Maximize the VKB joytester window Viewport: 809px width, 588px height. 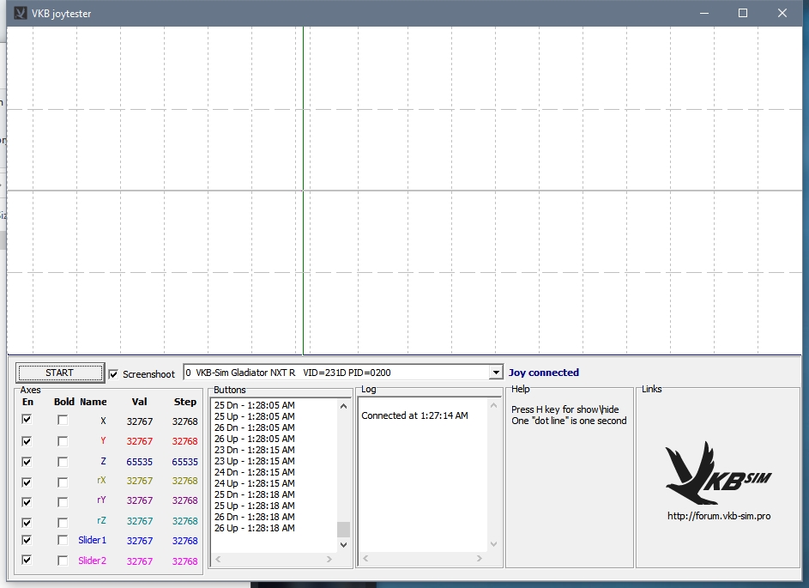point(743,13)
